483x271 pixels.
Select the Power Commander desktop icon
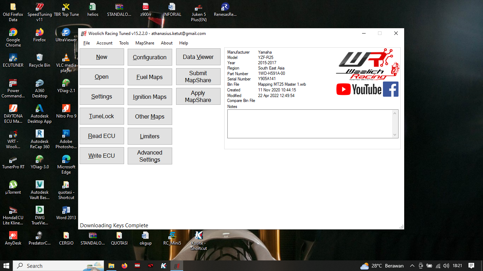click(x=13, y=88)
